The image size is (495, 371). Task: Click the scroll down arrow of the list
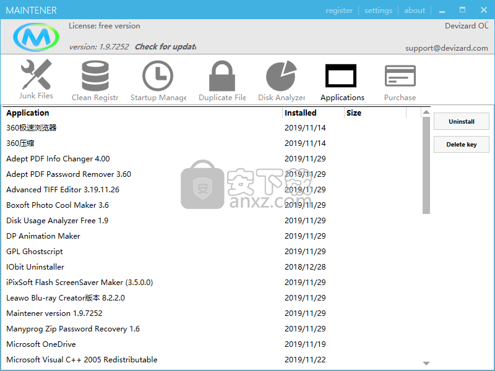point(426,364)
